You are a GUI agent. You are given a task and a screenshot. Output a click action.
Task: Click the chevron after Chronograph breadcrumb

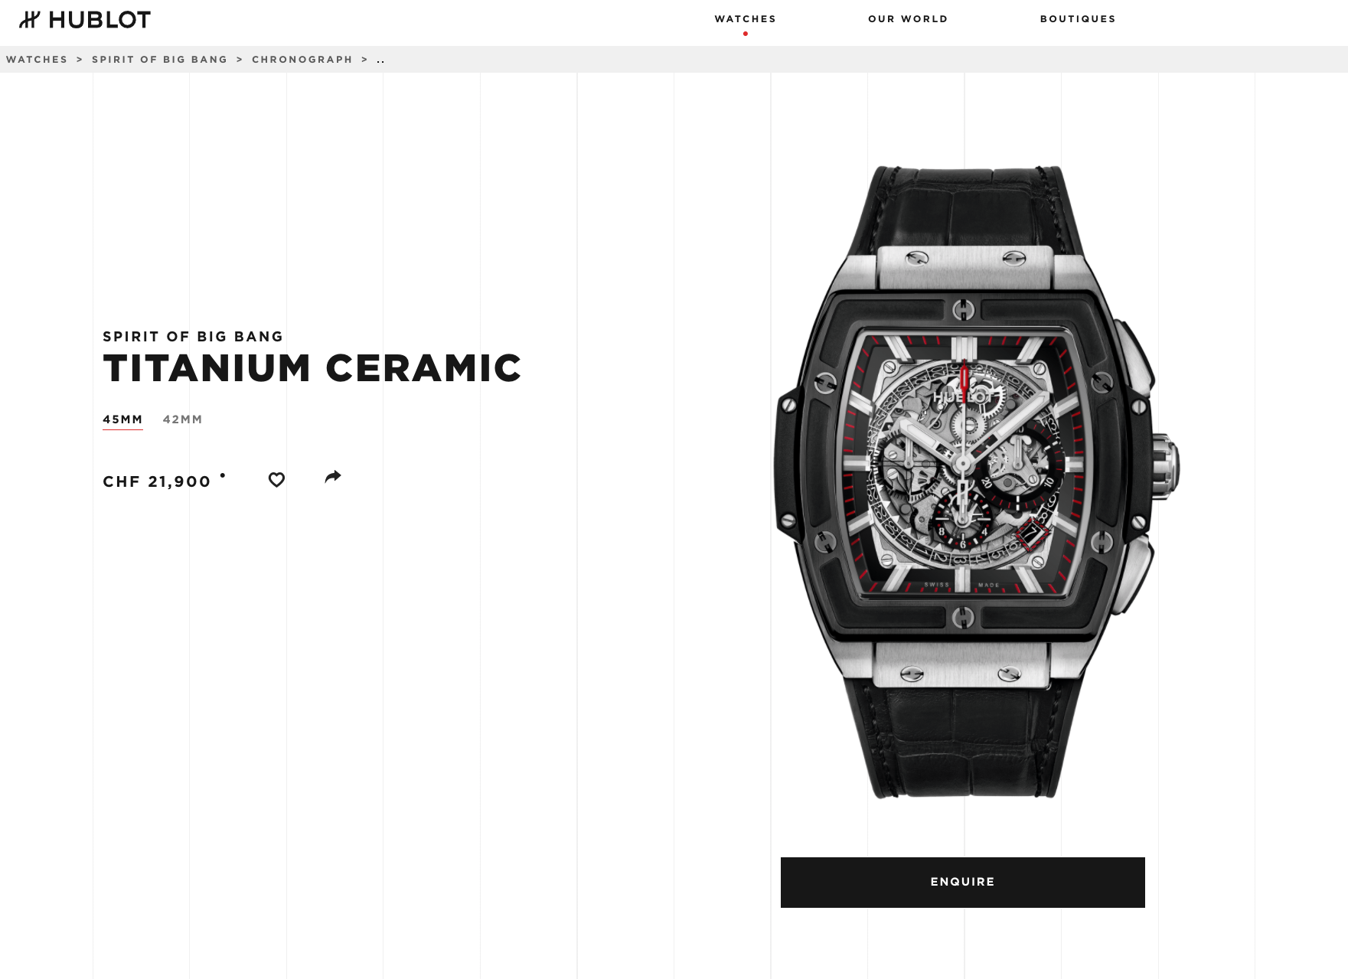364,60
